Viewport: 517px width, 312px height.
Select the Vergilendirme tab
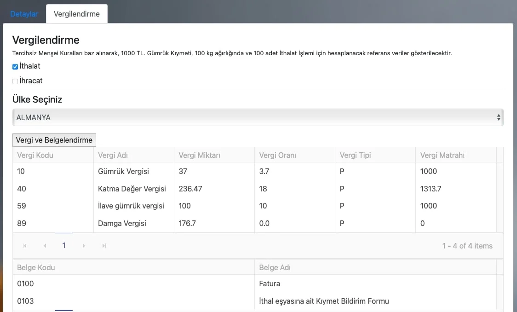click(x=77, y=14)
